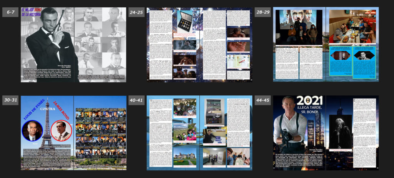Viewport: 394px width, 178px height.
Task: Click the 28-29 page label
Action: pyautogui.click(x=262, y=12)
